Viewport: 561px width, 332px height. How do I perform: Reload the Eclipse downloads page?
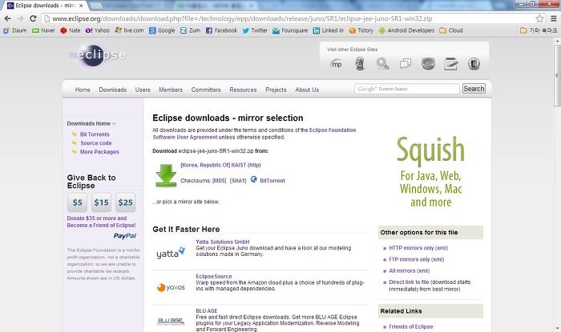tap(33, 18)
